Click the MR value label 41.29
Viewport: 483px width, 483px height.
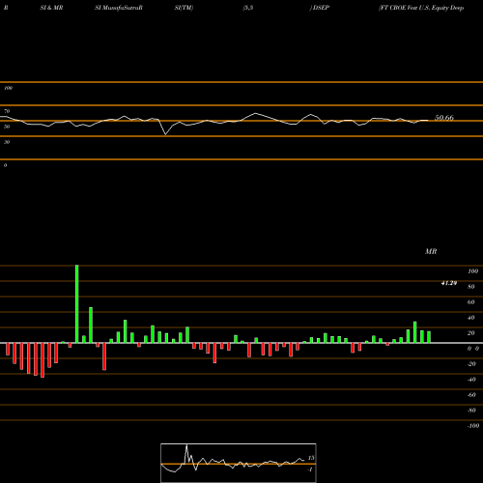coord(449,283)
